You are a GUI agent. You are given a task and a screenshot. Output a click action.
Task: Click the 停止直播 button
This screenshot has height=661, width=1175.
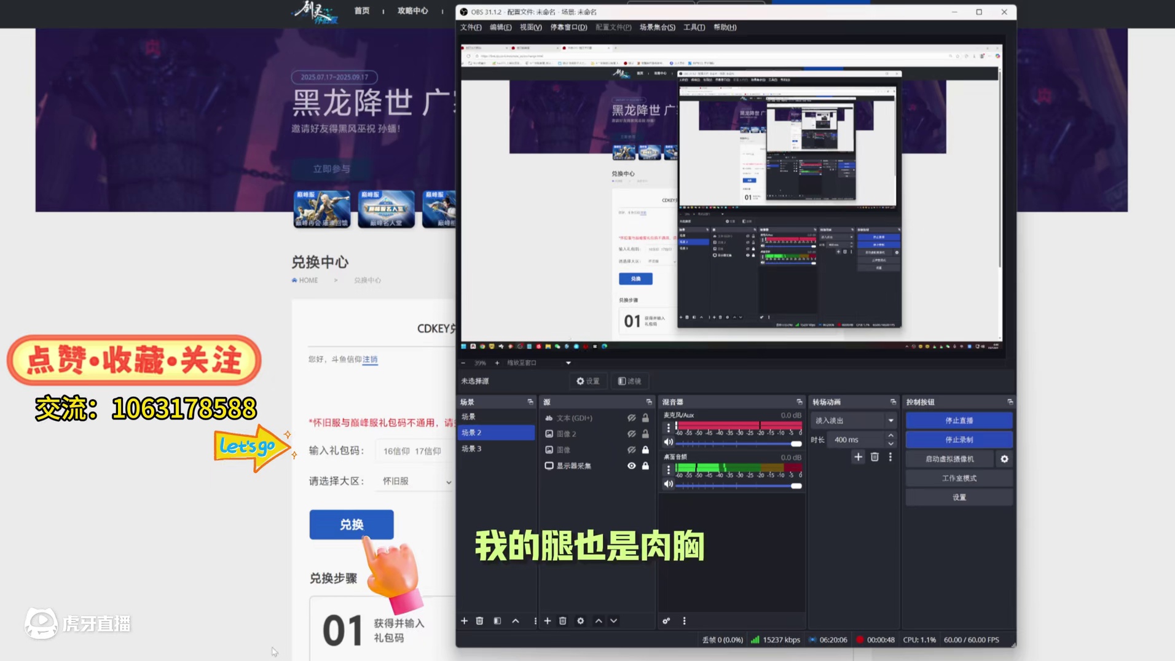point(958,420)
